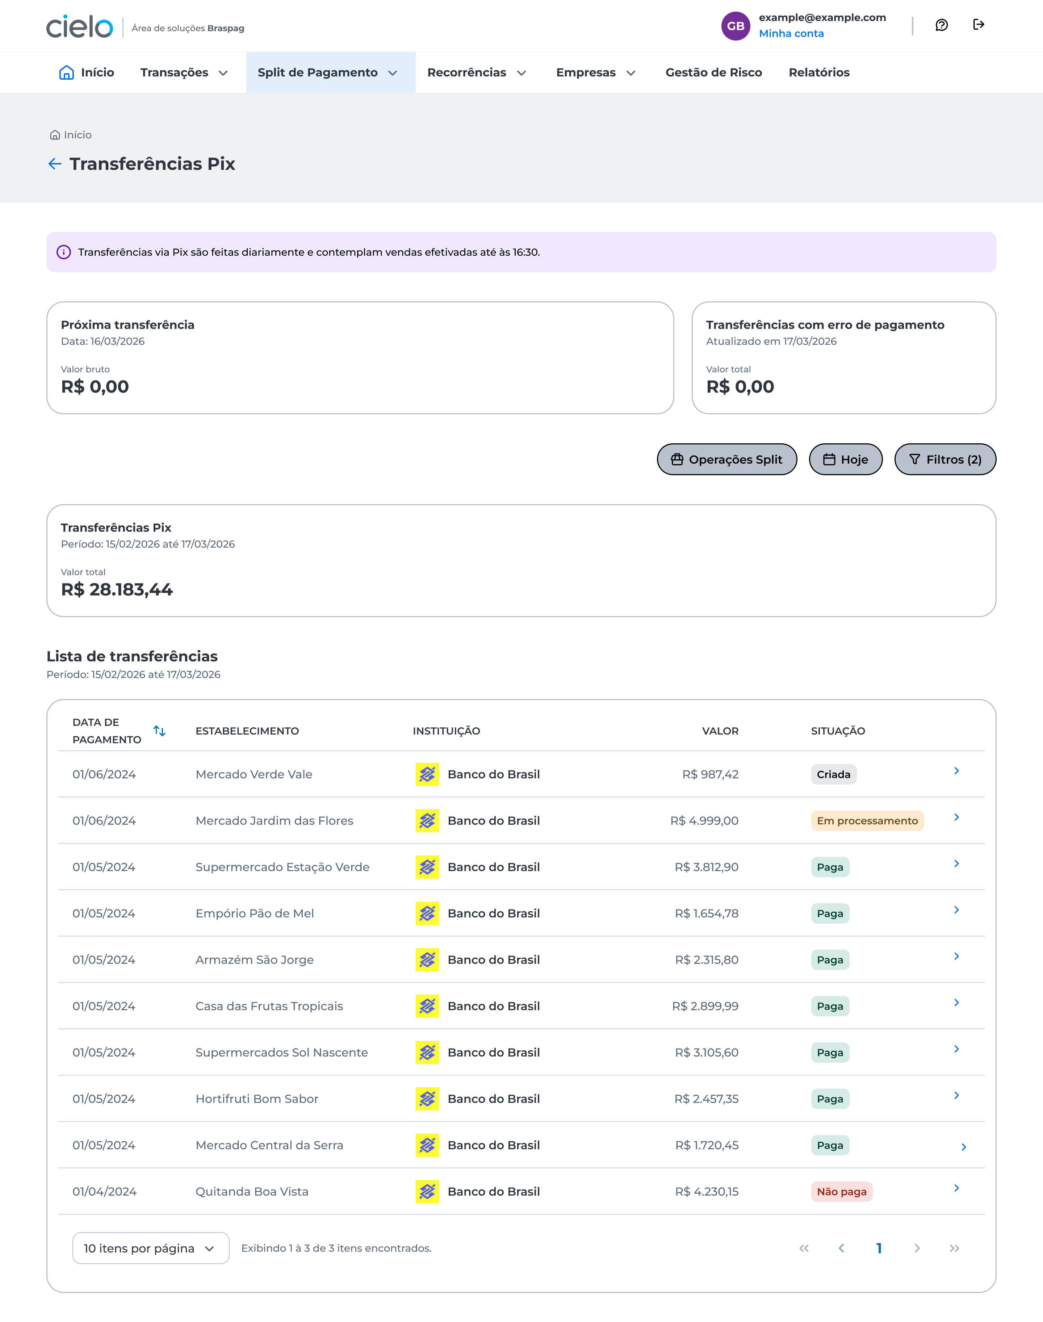The height and width of the screenshot is (1322, 1043).
Task: Click value R$ 987,42
Action: [x=710, y=774]
